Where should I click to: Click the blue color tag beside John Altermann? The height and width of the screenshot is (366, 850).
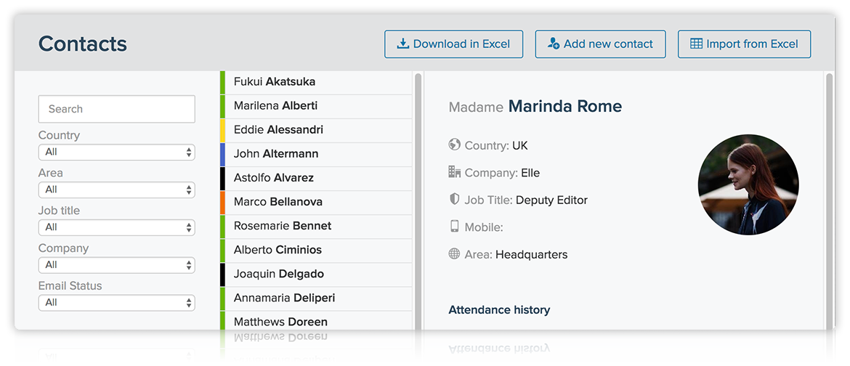[x=222, y=154]
